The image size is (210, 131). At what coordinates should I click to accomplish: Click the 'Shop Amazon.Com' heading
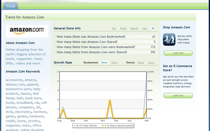(x=176, y=27)
